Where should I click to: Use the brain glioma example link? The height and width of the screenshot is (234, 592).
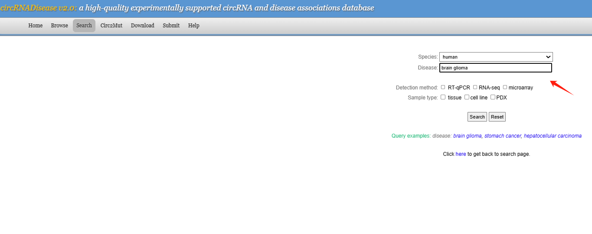467,136
